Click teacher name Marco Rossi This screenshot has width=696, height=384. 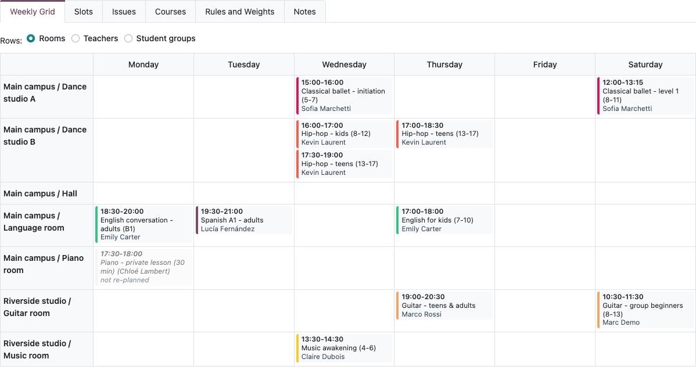tap(422, 314)
